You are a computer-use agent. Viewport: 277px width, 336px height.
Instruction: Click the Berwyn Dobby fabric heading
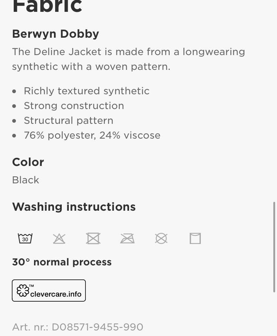tap(55, 34)
